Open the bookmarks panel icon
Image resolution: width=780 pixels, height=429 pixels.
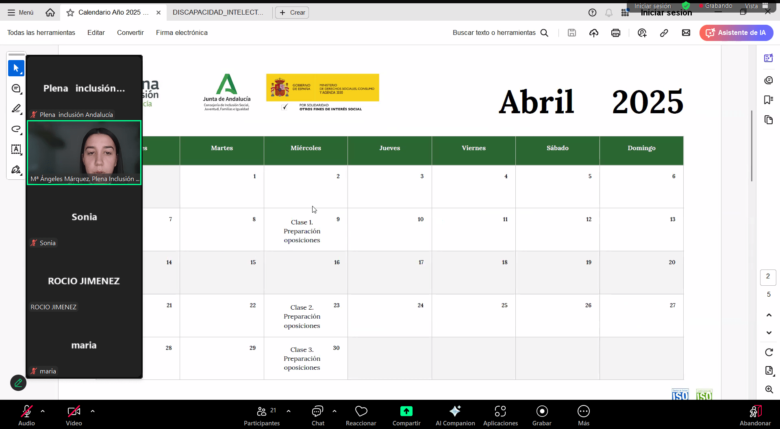pyautogui.click(x=768, y=100)
